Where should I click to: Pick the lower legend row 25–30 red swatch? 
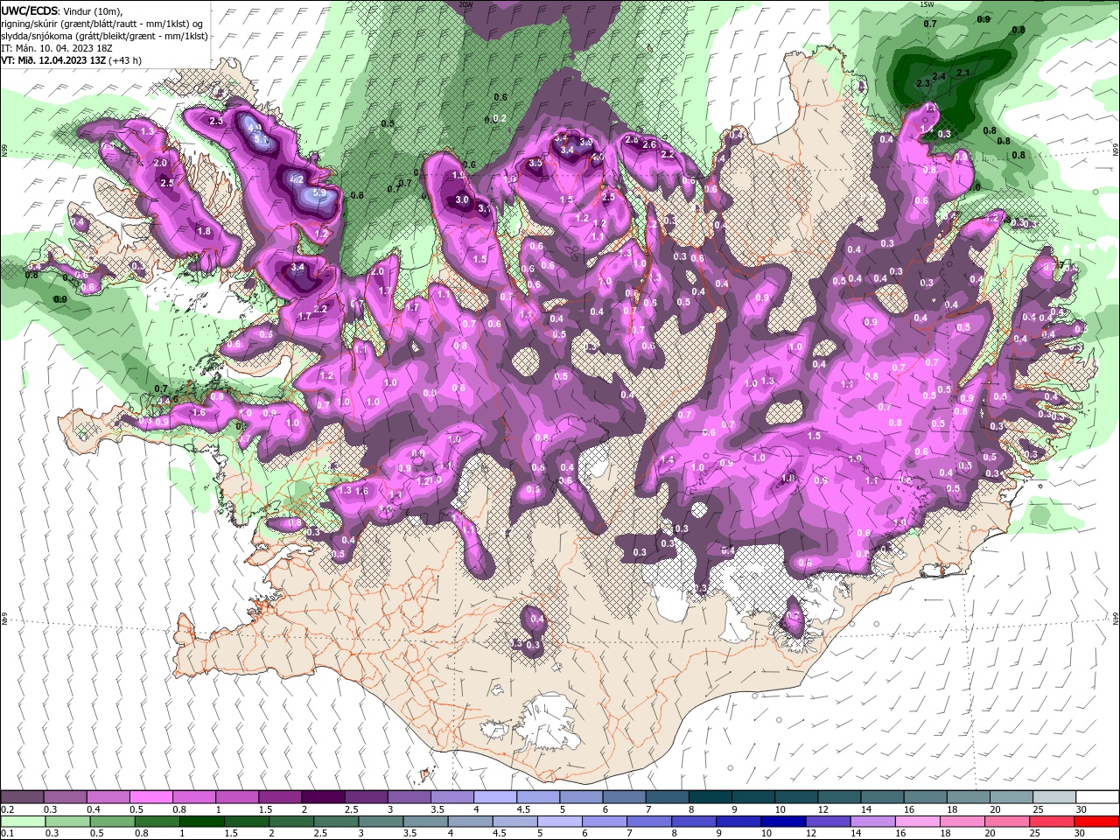pos(1053,822)
